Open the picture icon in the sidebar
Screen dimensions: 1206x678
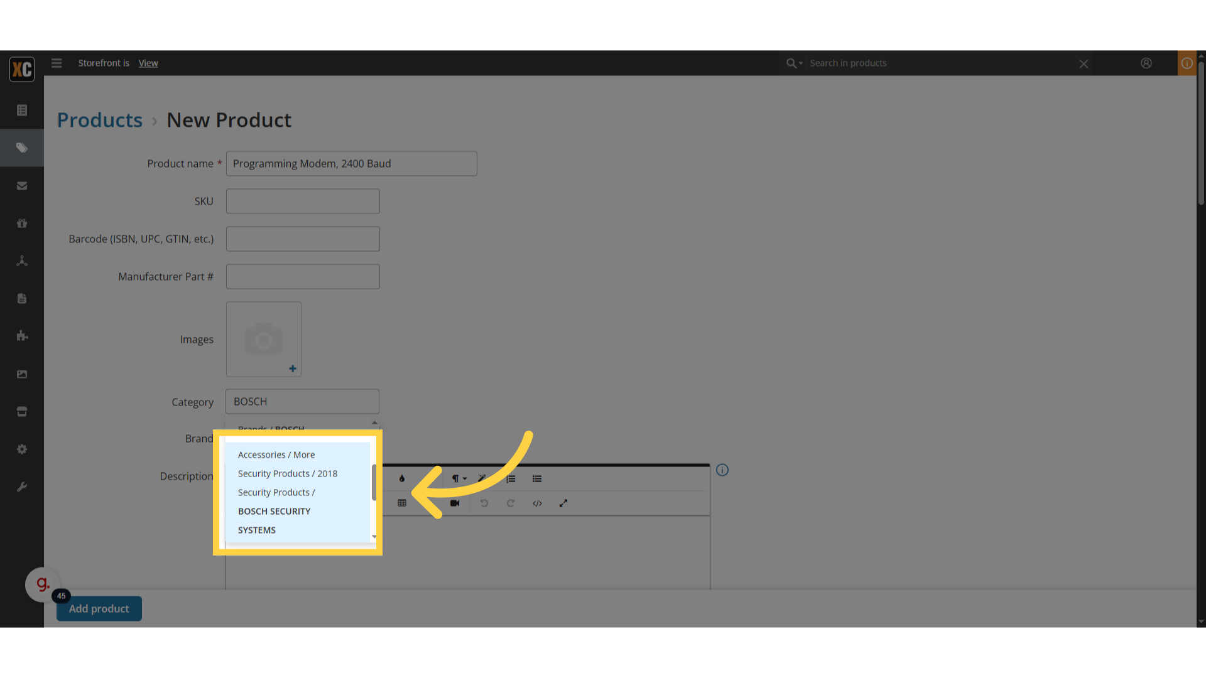click(x=22, y=374)
